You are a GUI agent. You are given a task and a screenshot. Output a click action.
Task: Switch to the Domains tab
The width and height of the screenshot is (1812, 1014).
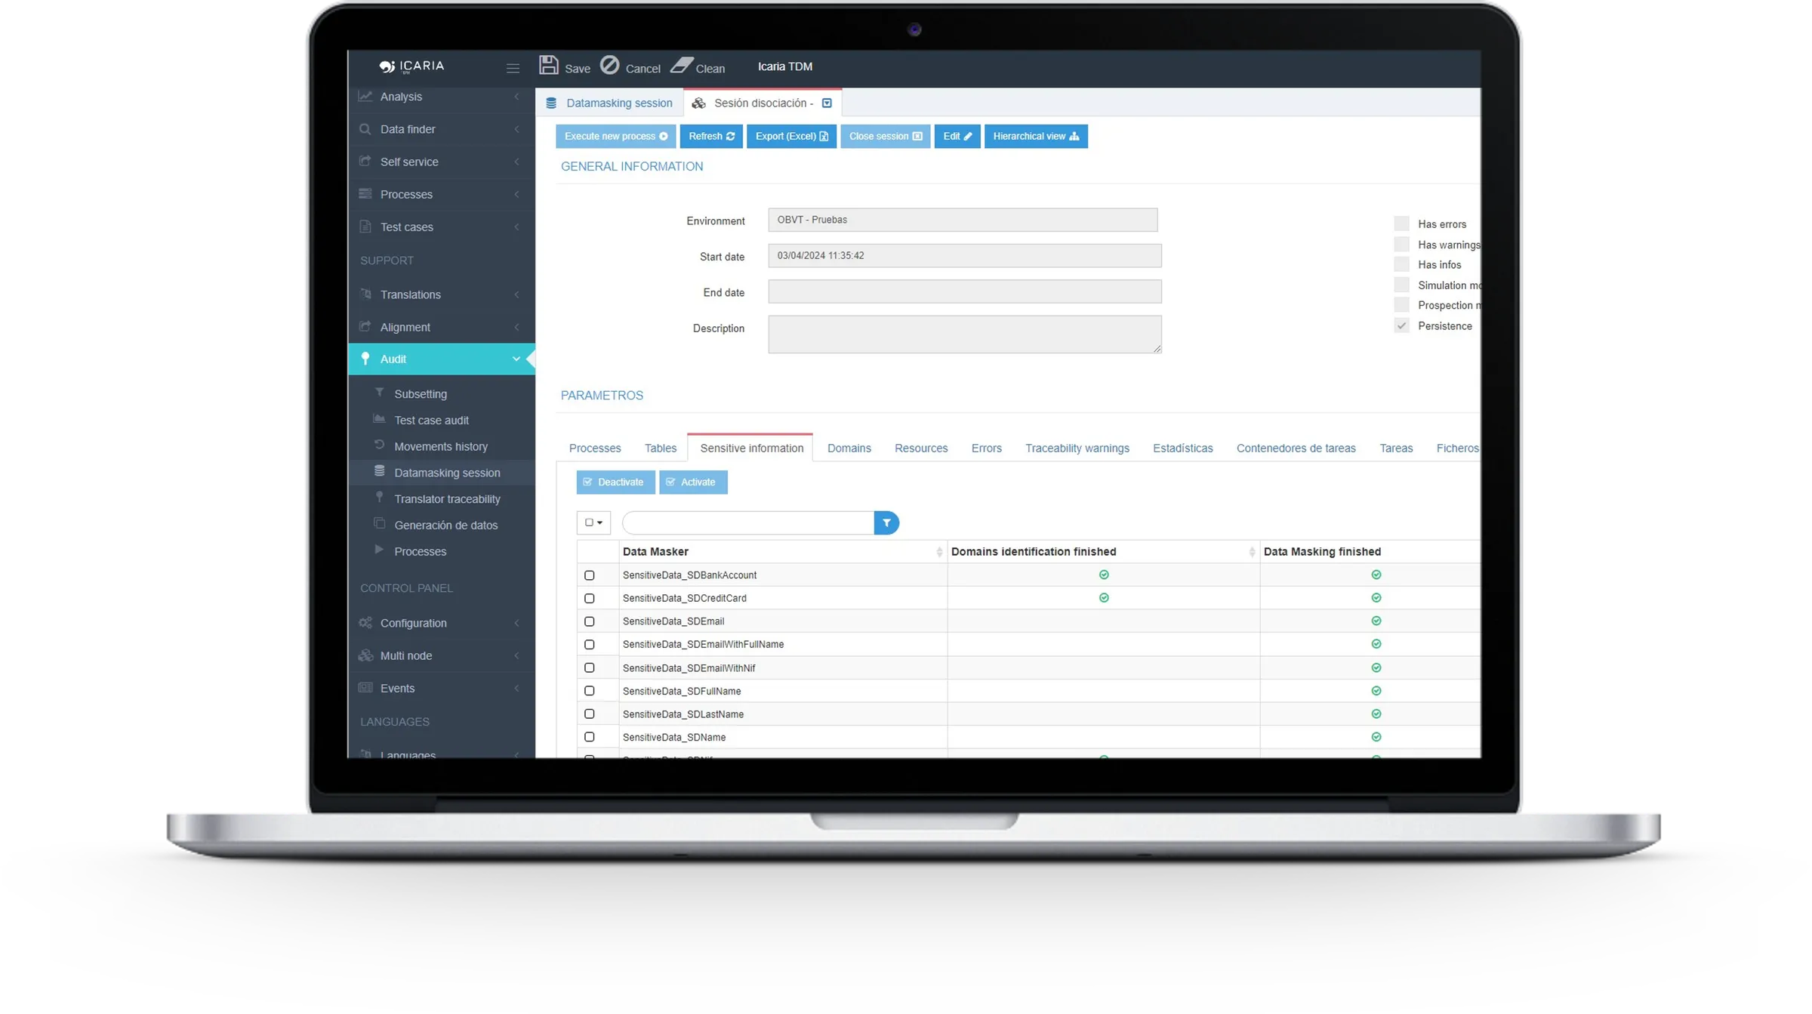pos(849,448)
